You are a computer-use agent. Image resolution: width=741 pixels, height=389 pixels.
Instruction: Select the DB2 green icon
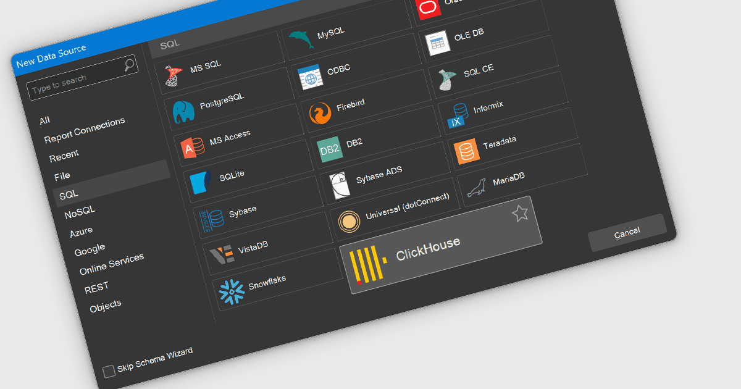pyautogui.click(x=329, y=149)
